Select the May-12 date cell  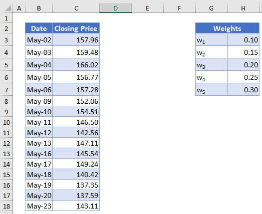(39, 133)
